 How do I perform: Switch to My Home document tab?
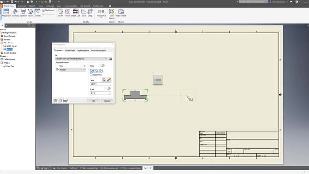[x=62, y=168]
